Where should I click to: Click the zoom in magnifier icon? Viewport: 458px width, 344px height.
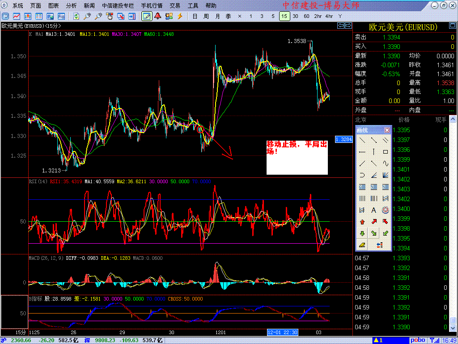(87, 16)
